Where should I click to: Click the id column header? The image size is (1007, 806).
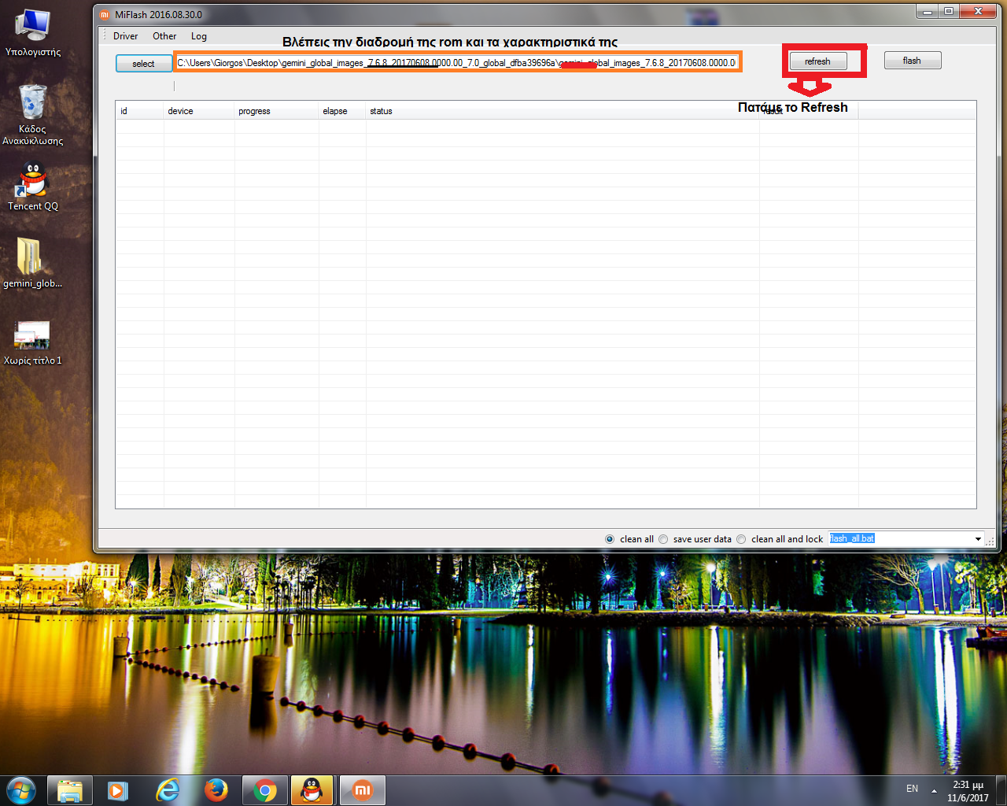click(139, 111)
